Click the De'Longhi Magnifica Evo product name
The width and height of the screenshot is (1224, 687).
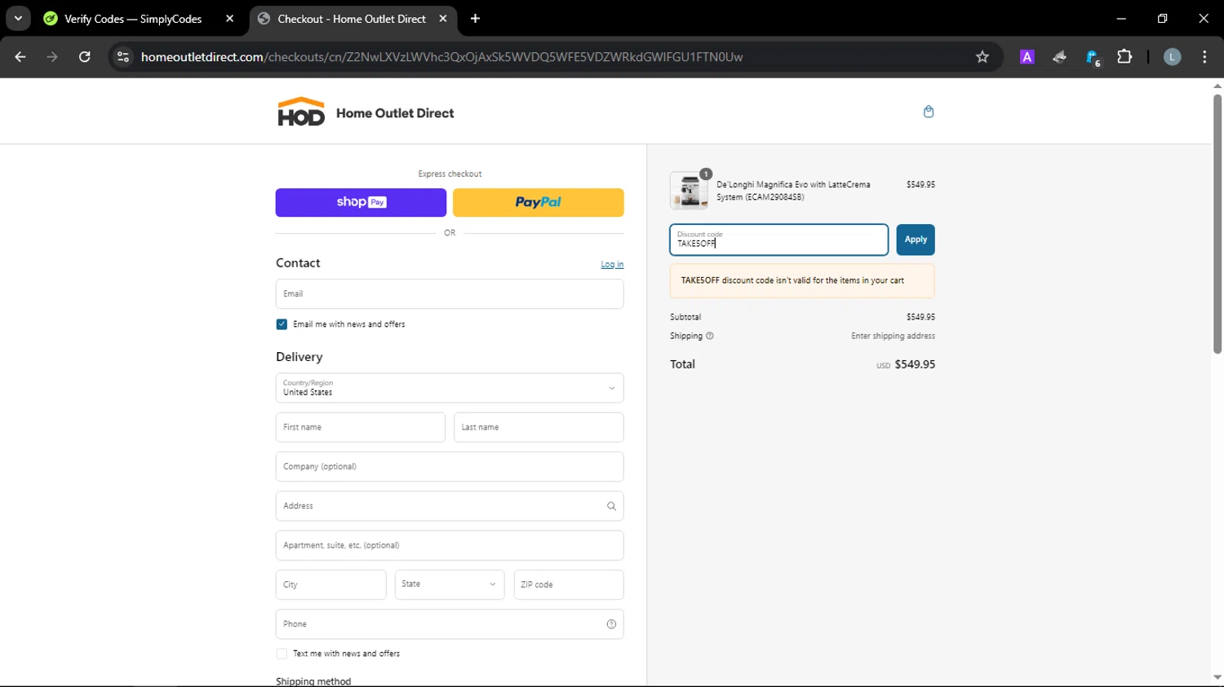point(793,191)
